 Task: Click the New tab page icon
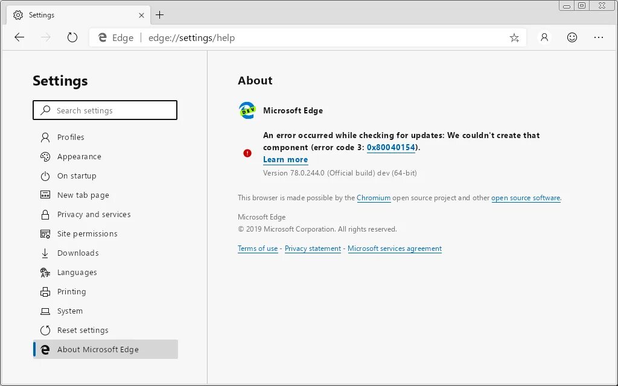[x=45, y=195]
